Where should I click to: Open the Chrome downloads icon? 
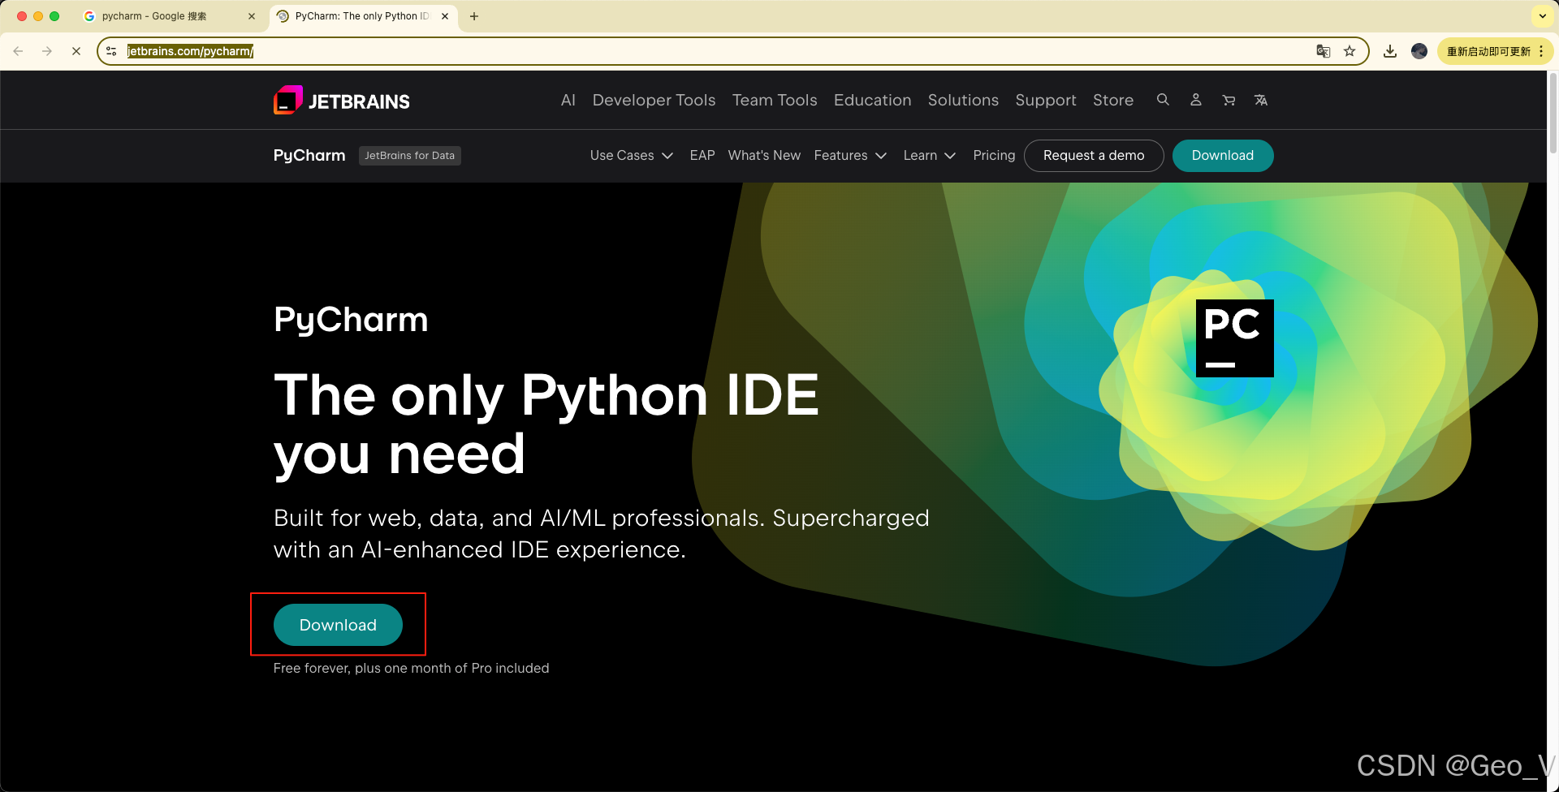tap(1390, 51)
